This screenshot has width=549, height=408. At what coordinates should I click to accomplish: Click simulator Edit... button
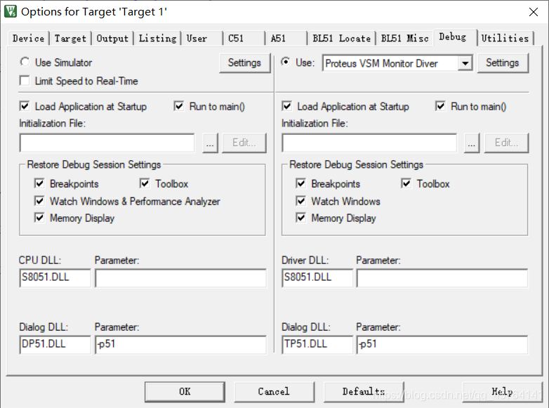click(244, 143)
